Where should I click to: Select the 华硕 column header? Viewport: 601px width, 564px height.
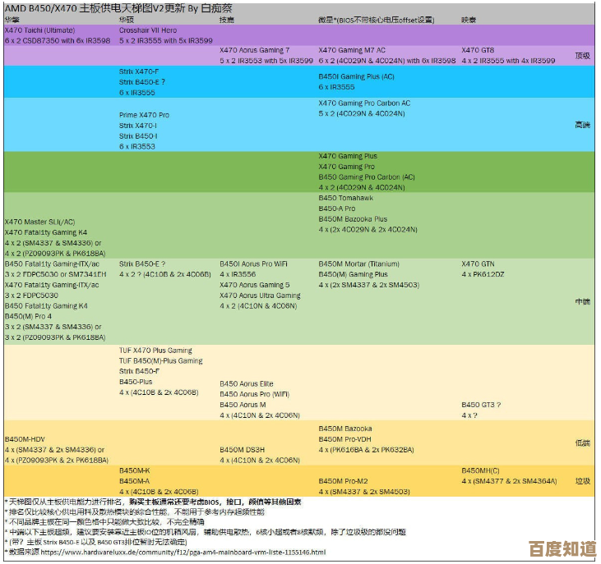pos(127,19)
